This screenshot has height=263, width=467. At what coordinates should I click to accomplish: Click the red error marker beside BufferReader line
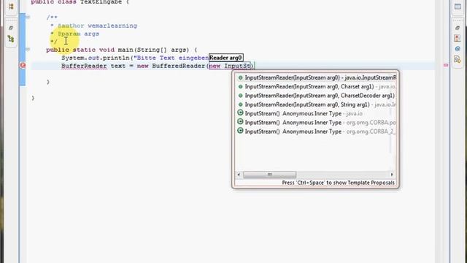click(x=23, y=65)
